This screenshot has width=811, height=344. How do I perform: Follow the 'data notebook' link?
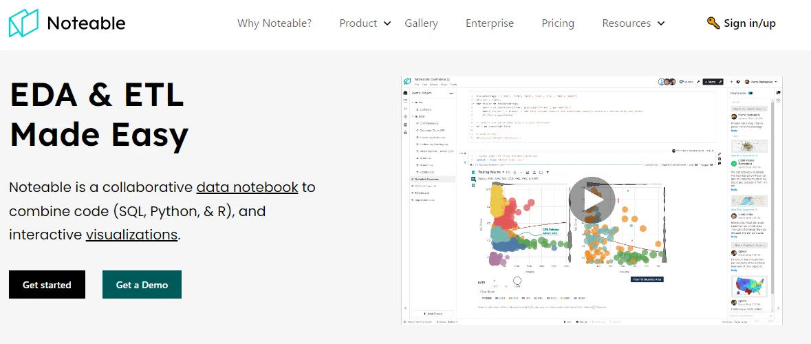247,186
